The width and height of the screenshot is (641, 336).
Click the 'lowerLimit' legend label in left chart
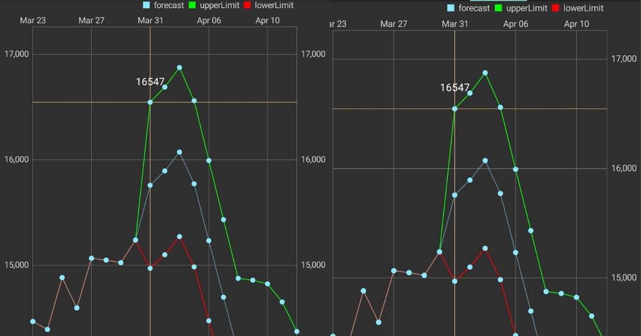(x=273, y=5)
